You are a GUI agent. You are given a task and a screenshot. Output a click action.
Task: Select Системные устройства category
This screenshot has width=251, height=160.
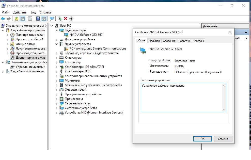81,108
